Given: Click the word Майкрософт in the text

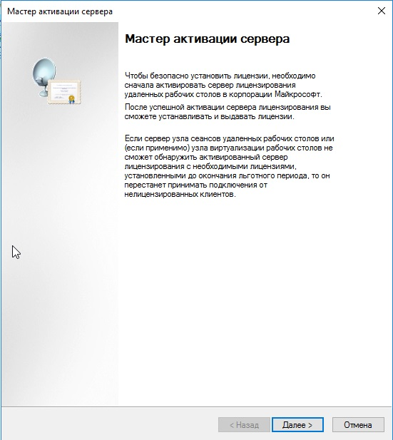Looking at the screenshot, I should pyautogui.click(x=297, y=94).
